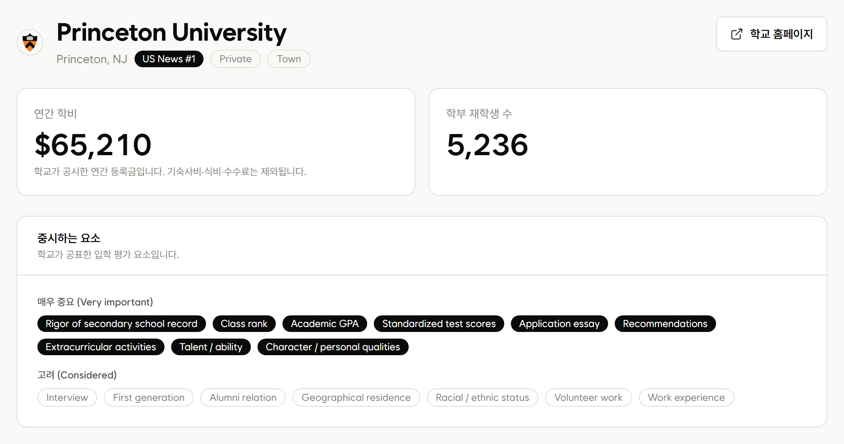844x444 pixels.
Task: Click the 연간 학비 label
Action: point(55,113)
